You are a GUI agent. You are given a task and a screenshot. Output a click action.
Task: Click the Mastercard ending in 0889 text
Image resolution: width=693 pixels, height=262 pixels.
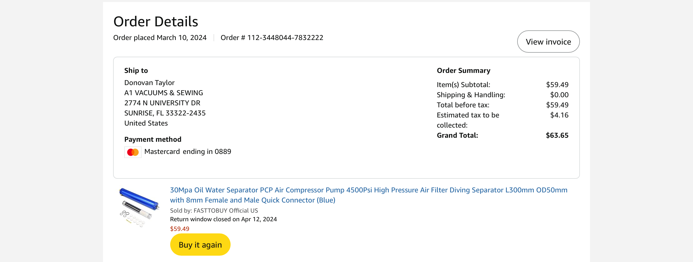pos(187,152)
